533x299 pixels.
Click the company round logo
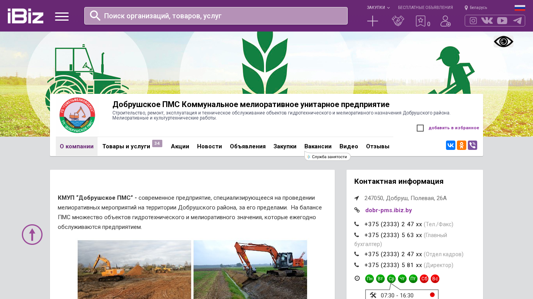[x=77, y=115]
